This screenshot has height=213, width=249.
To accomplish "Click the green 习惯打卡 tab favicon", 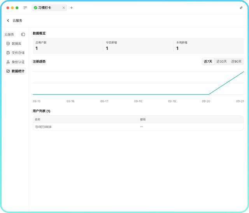I will tap(35, 8).
